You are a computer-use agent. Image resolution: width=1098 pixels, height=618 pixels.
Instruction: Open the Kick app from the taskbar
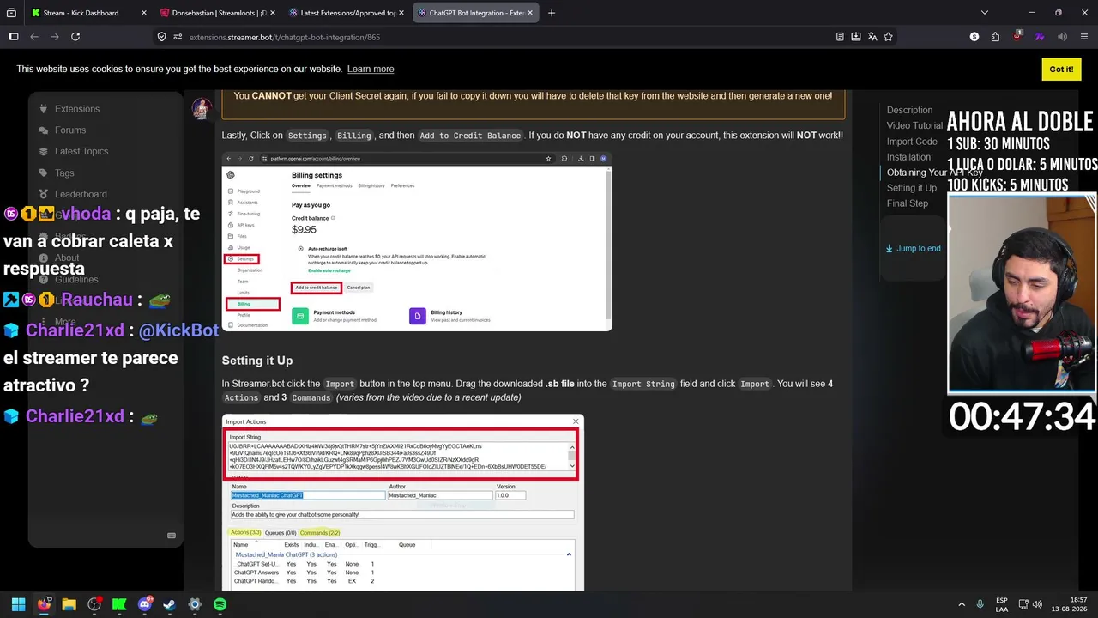[x=119, y=604]
